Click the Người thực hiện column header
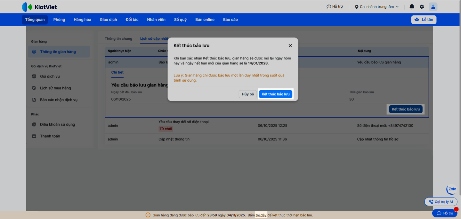461x219 pixels. [x=119, y=51]
